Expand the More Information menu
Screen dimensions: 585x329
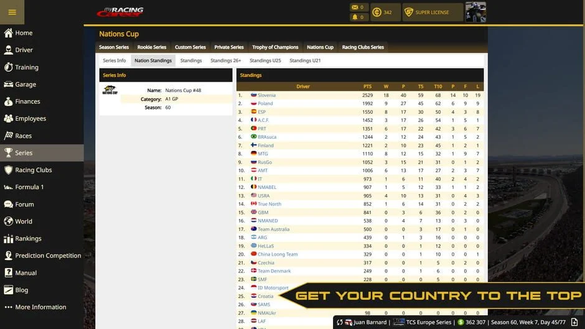click(x=40, y=307)
